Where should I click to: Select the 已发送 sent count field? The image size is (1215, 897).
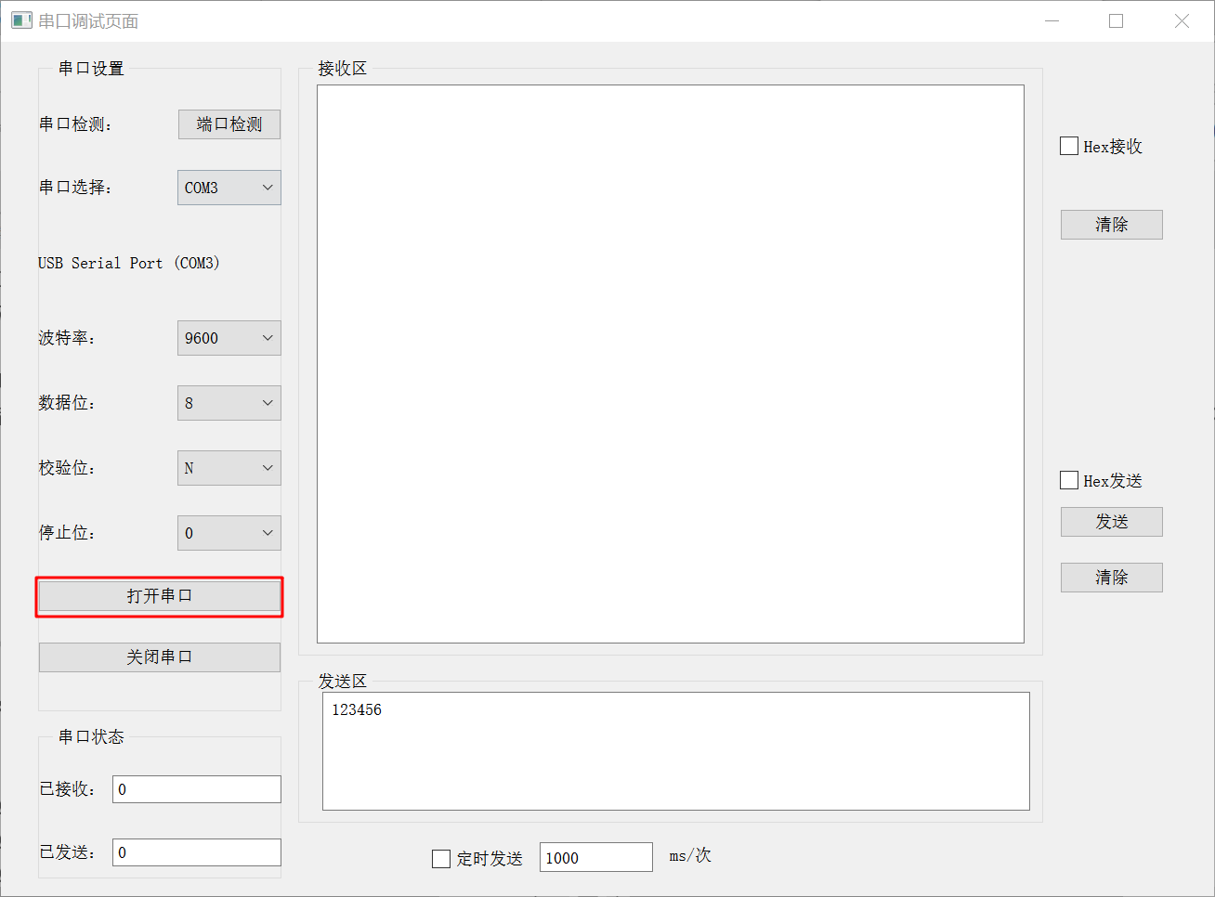196,851
